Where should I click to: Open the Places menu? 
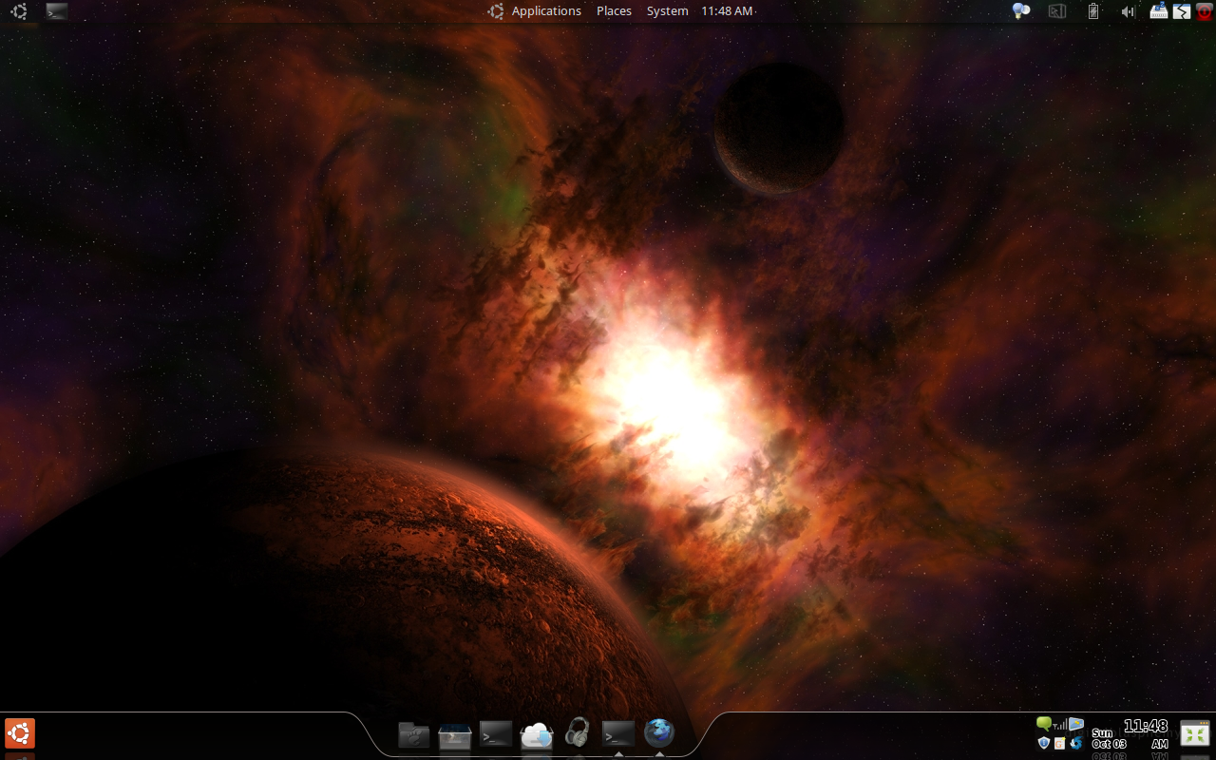click(x=614, y=11)
